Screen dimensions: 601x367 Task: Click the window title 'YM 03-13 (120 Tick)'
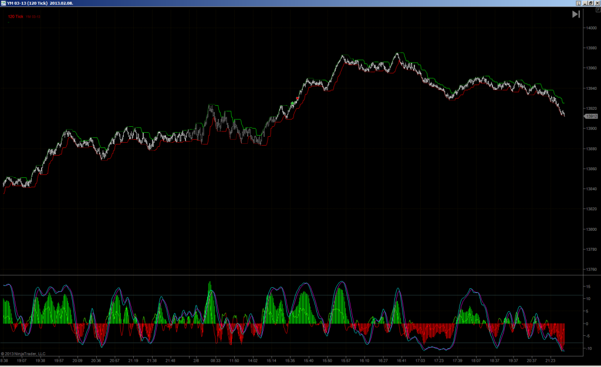pos(27,3)
